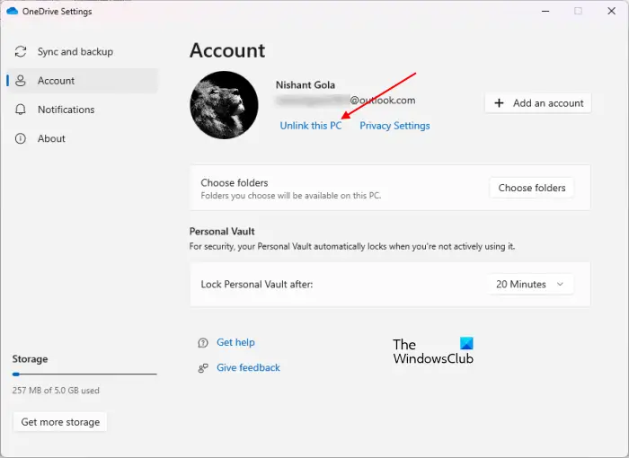The image size is (629, 458).
Task: Open the Get help link
Action: [235, 342]
